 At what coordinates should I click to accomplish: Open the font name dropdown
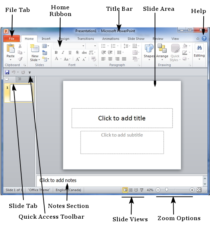pos(83,46)
